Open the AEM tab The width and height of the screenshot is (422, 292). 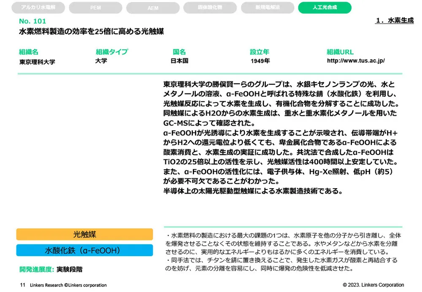pyautogui.click(x=153, y=8)
